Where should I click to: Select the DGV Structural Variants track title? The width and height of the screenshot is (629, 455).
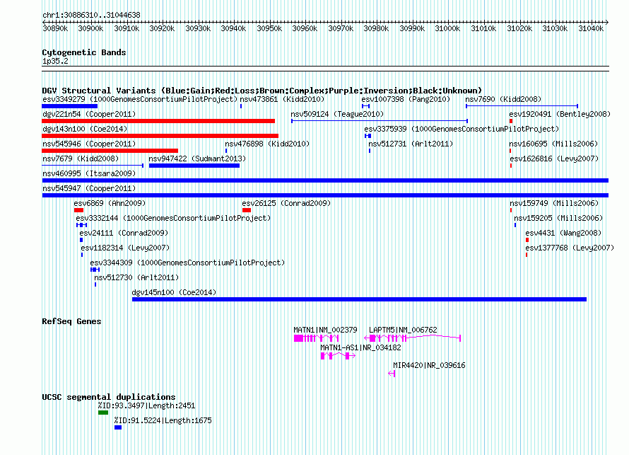coord(262,91)
